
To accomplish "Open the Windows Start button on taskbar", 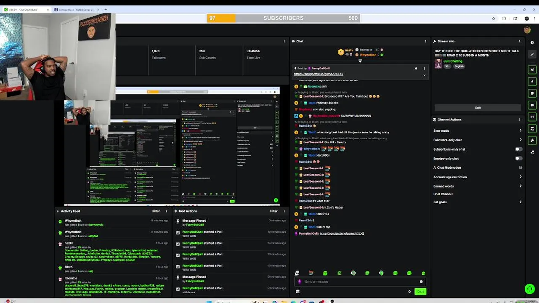I will (209, 301).
